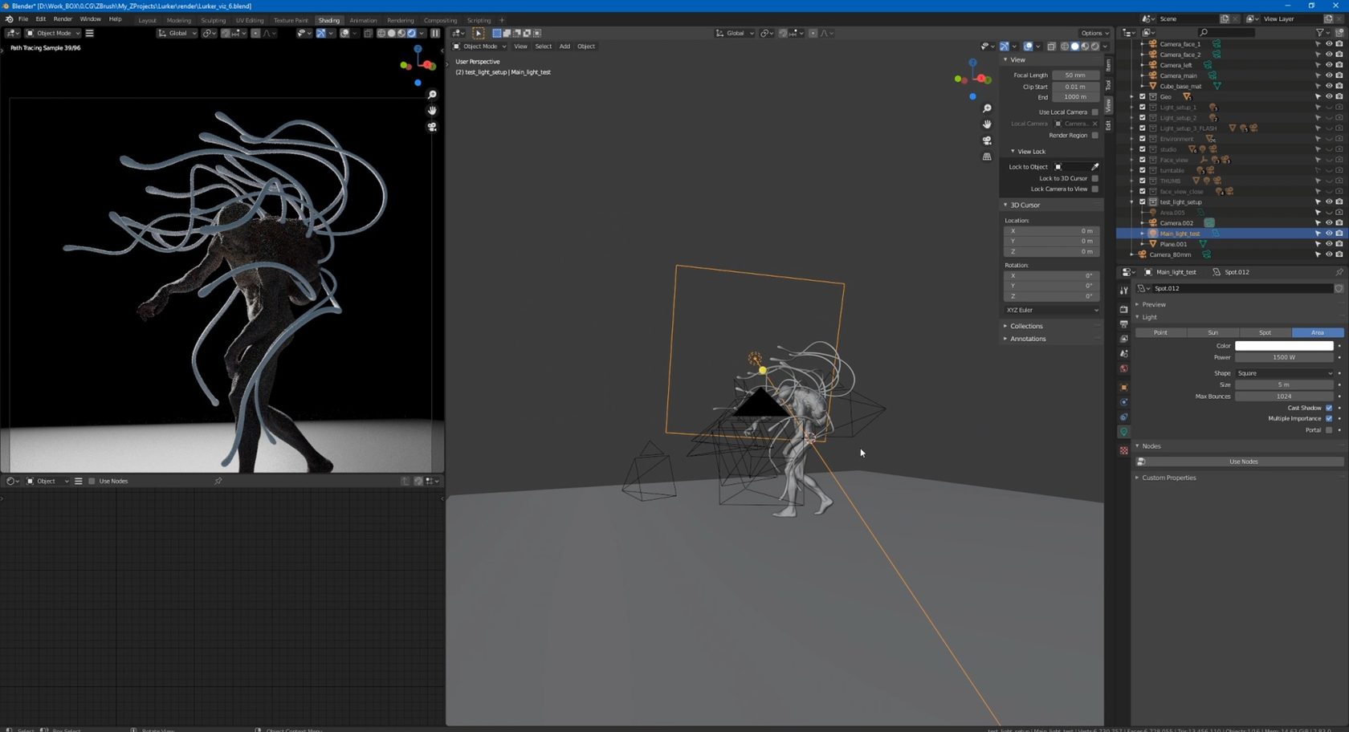The height and width of the screenshot is (732, 1349).
Task: Open Object properties tab (orange square)
Action: [1123, 387]
